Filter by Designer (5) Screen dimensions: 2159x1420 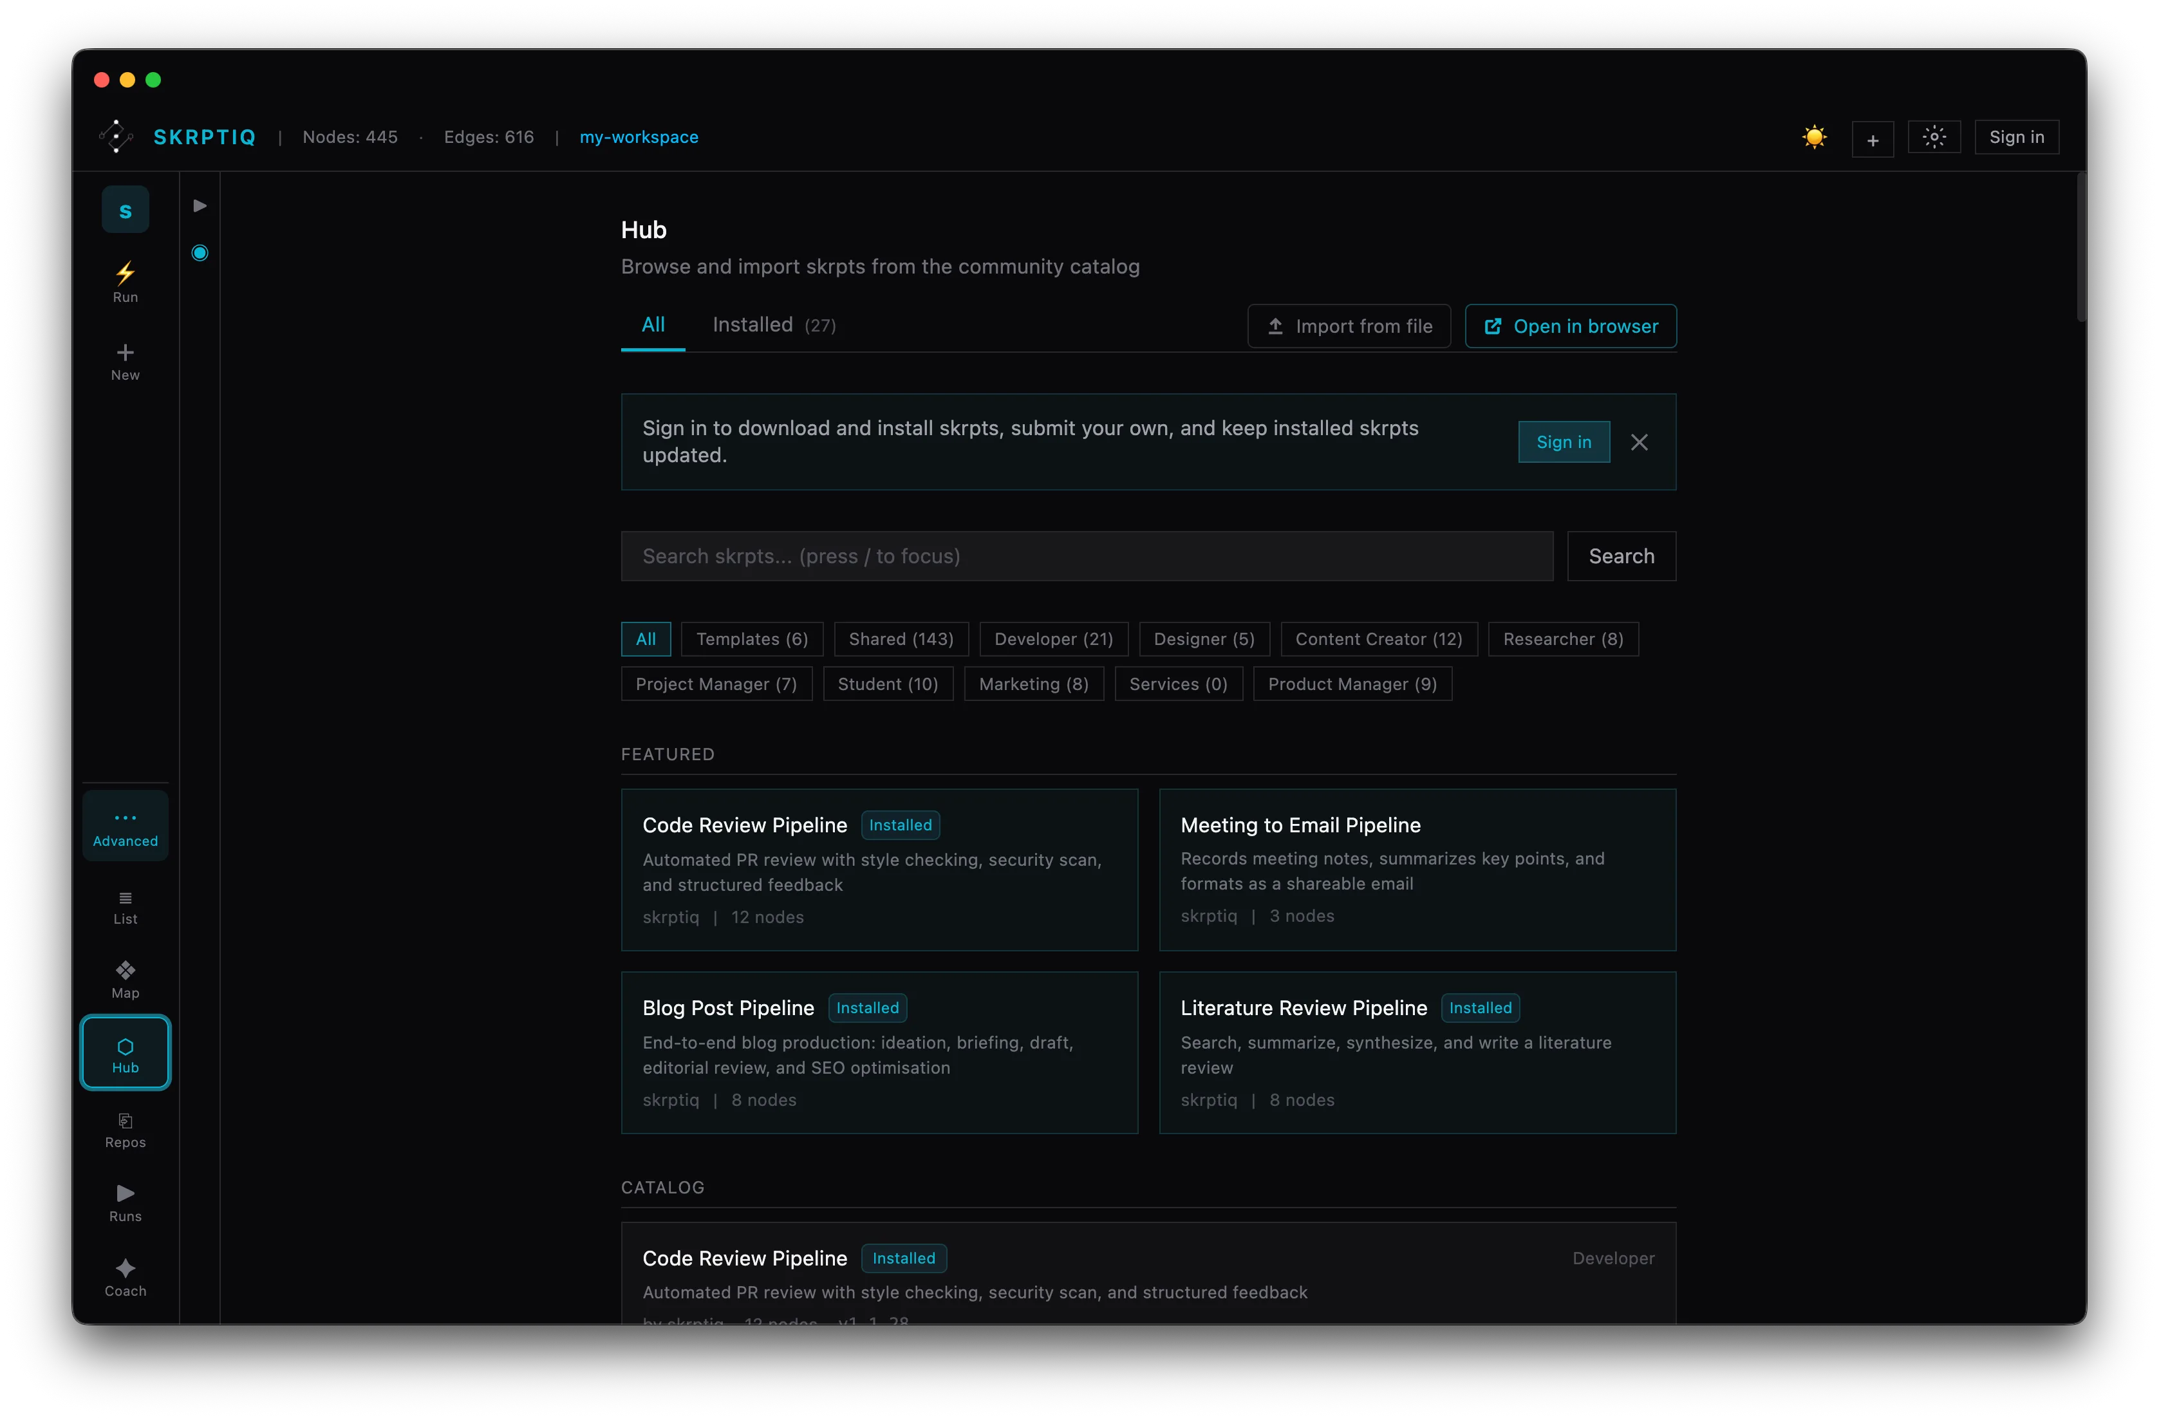click(x=1204, y=639)
